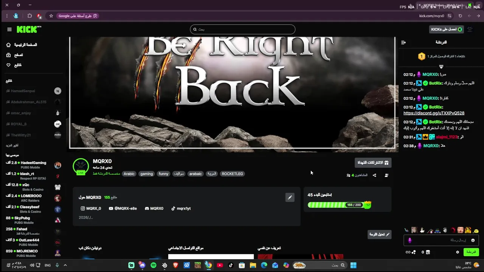Image resolution: width=484 pixels, height=272 pixels.
Task: Select the Arabic tag chip
Action: [x=129, y=174]
